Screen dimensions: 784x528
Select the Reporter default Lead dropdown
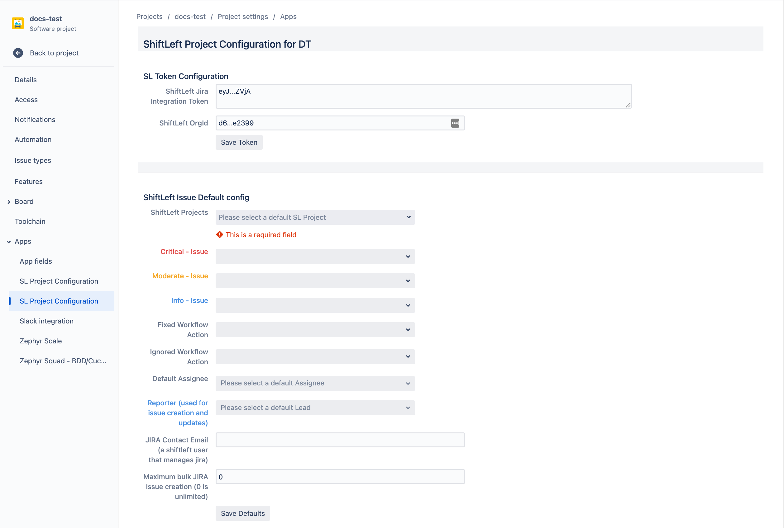pos(314,407)
